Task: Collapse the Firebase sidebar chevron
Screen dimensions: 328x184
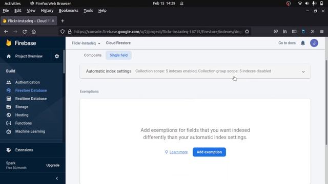Action: 57,178
